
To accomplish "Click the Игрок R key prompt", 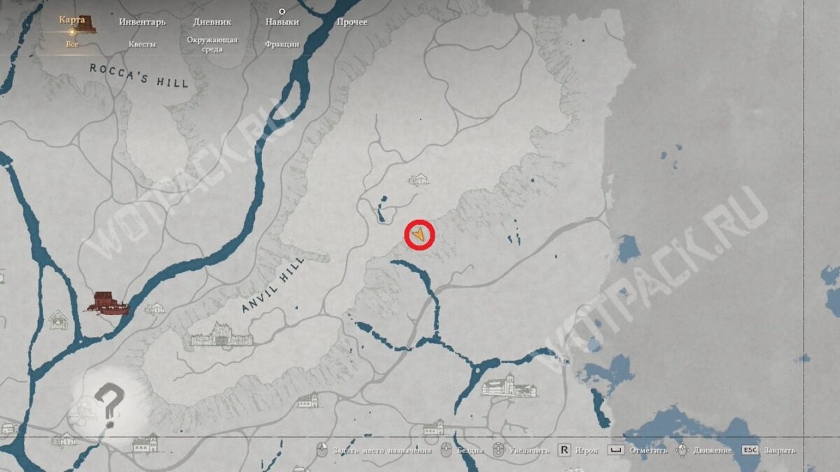I will pos(578,450).
